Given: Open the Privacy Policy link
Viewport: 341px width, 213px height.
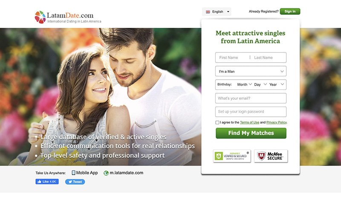Looking at the screenshot, I should pyautogui.click(x=276, y=122).
